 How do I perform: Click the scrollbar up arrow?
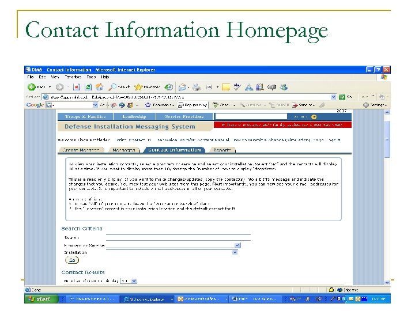click(x=387, y=112)
